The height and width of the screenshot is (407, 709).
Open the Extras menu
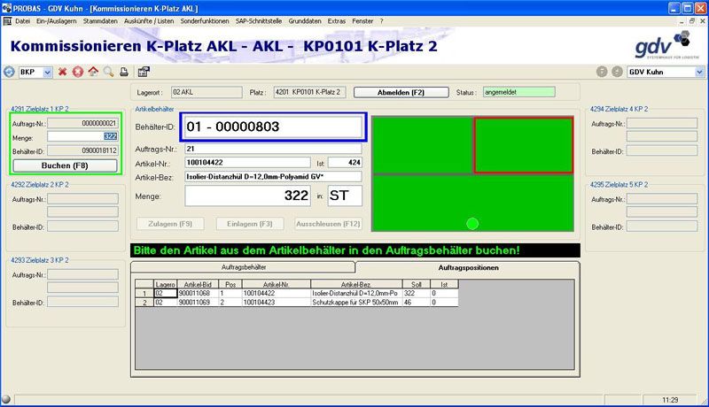point(337,21)
